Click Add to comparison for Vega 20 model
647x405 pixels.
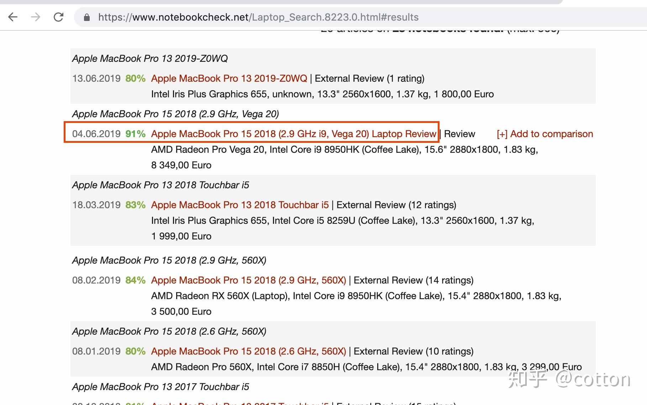click(x=545, y=134)
